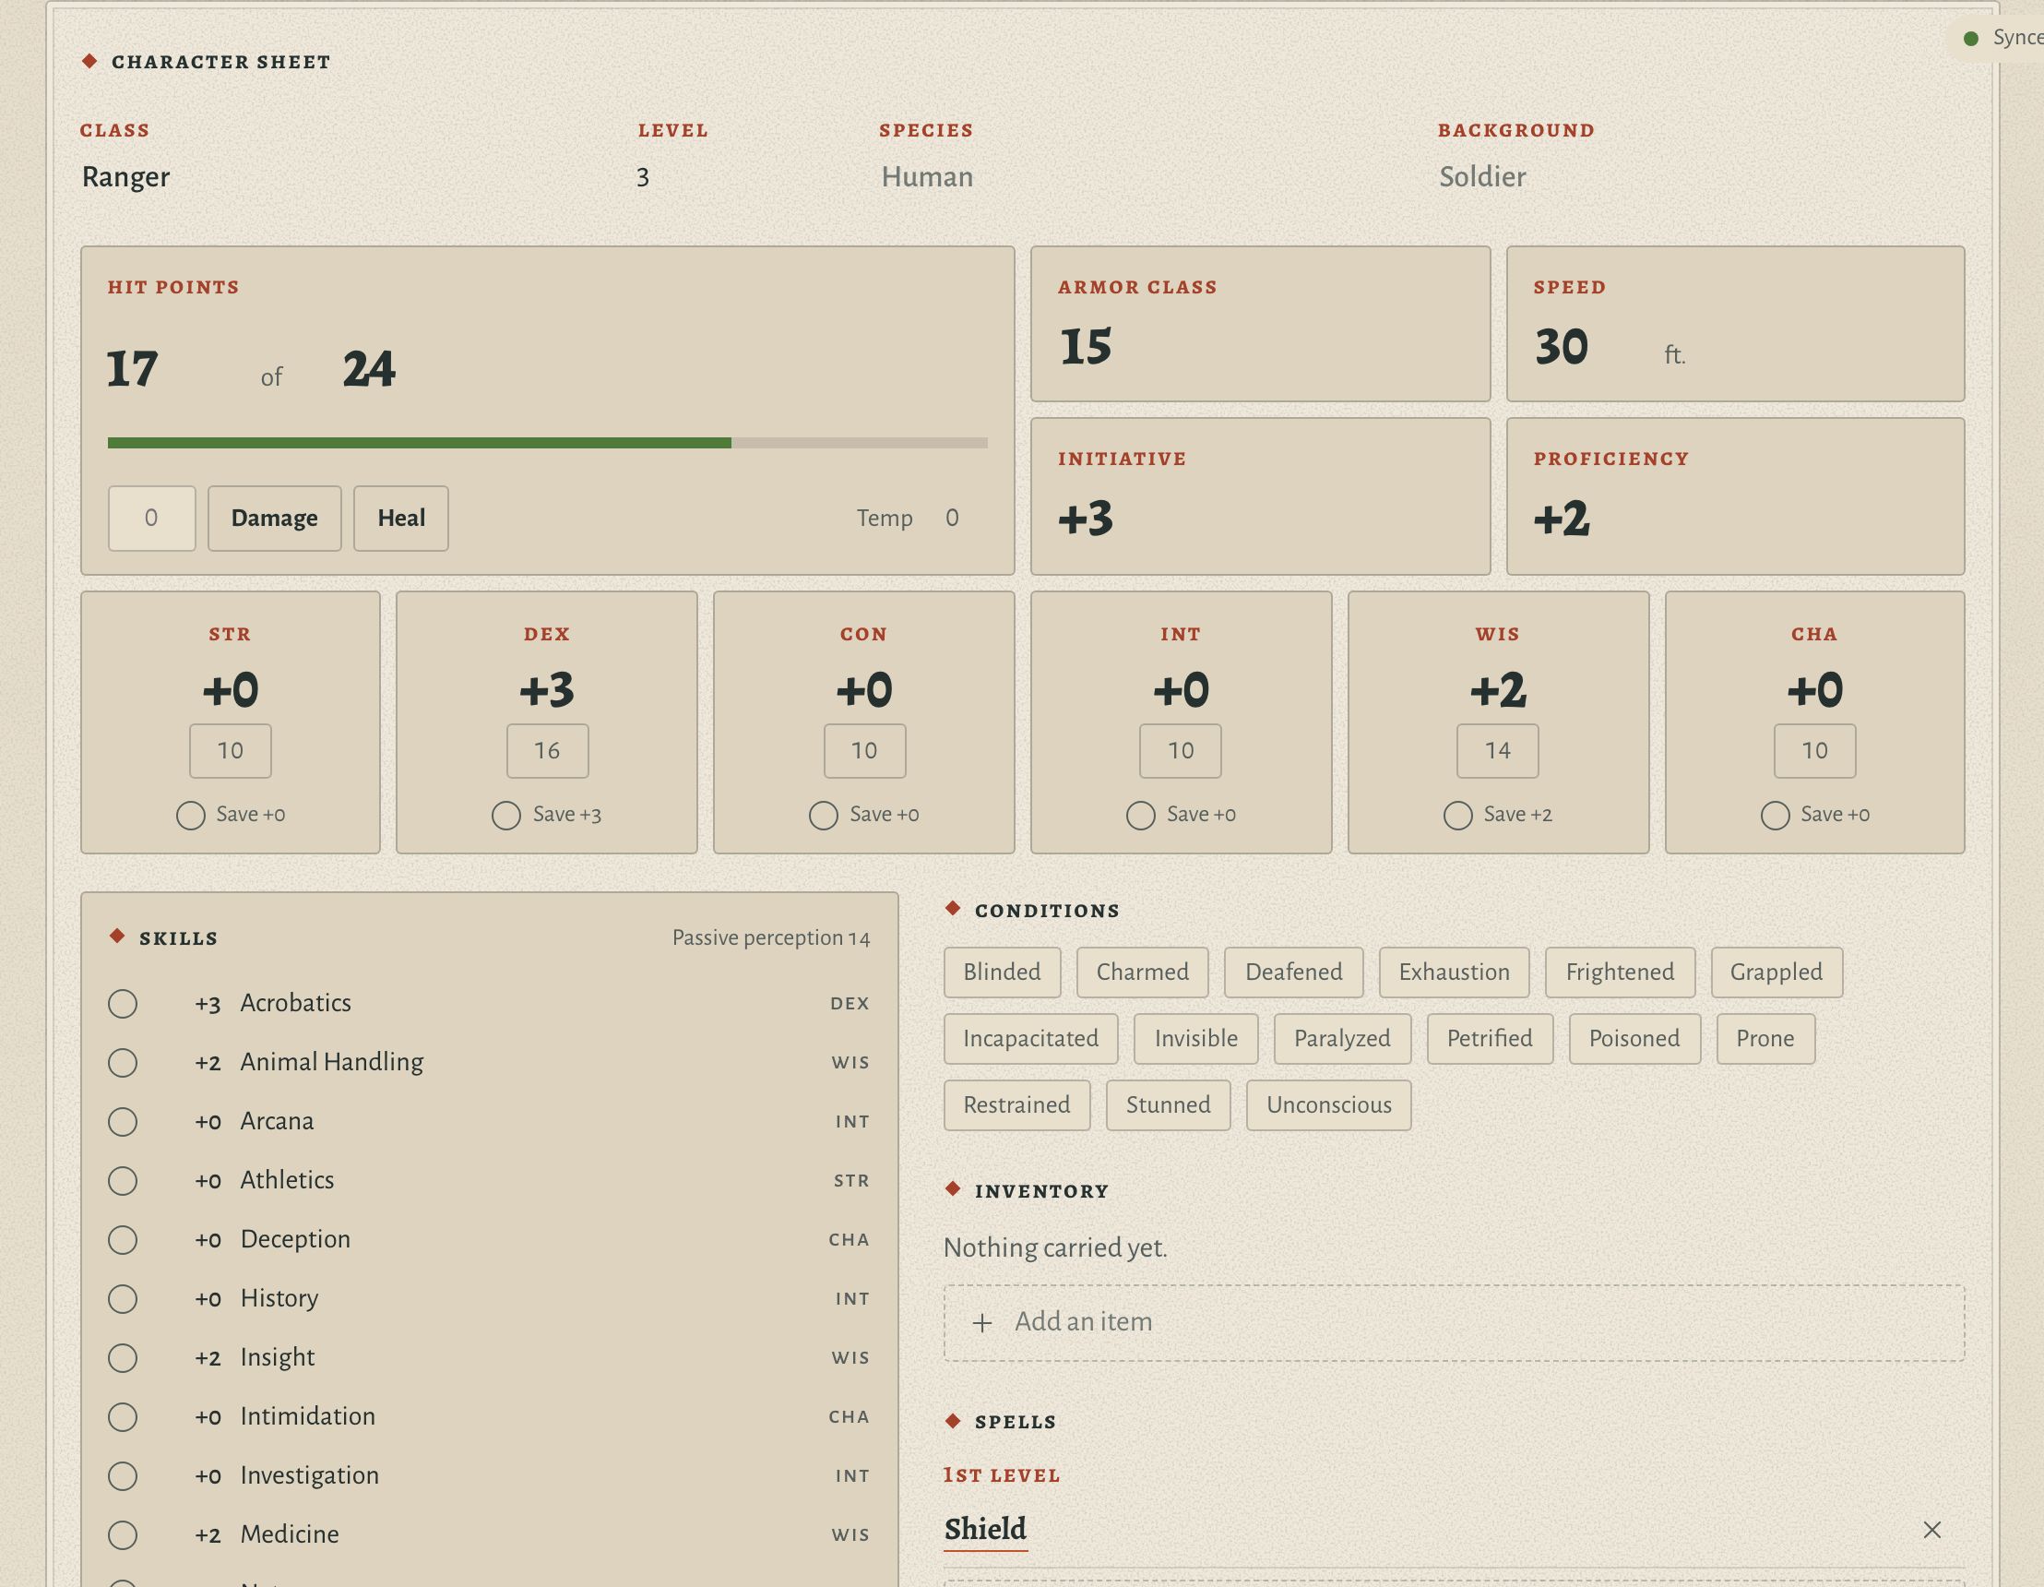Click the plus icon in Add an item
This screenshot has height=1587, width=2044.
[x=981, y=1322]
